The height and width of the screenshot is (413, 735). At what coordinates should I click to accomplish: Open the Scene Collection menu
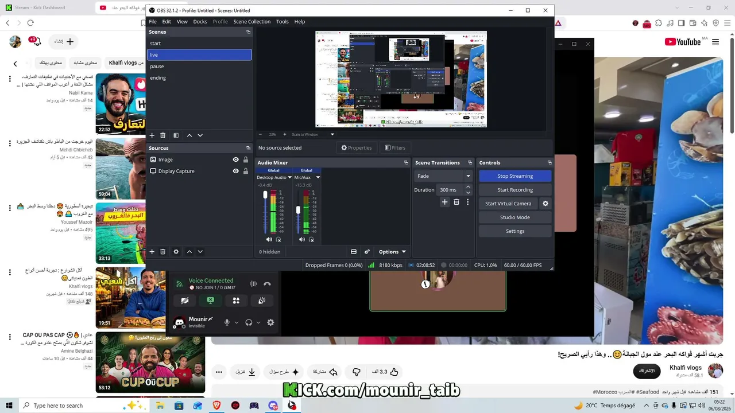(x=252, y=22)
